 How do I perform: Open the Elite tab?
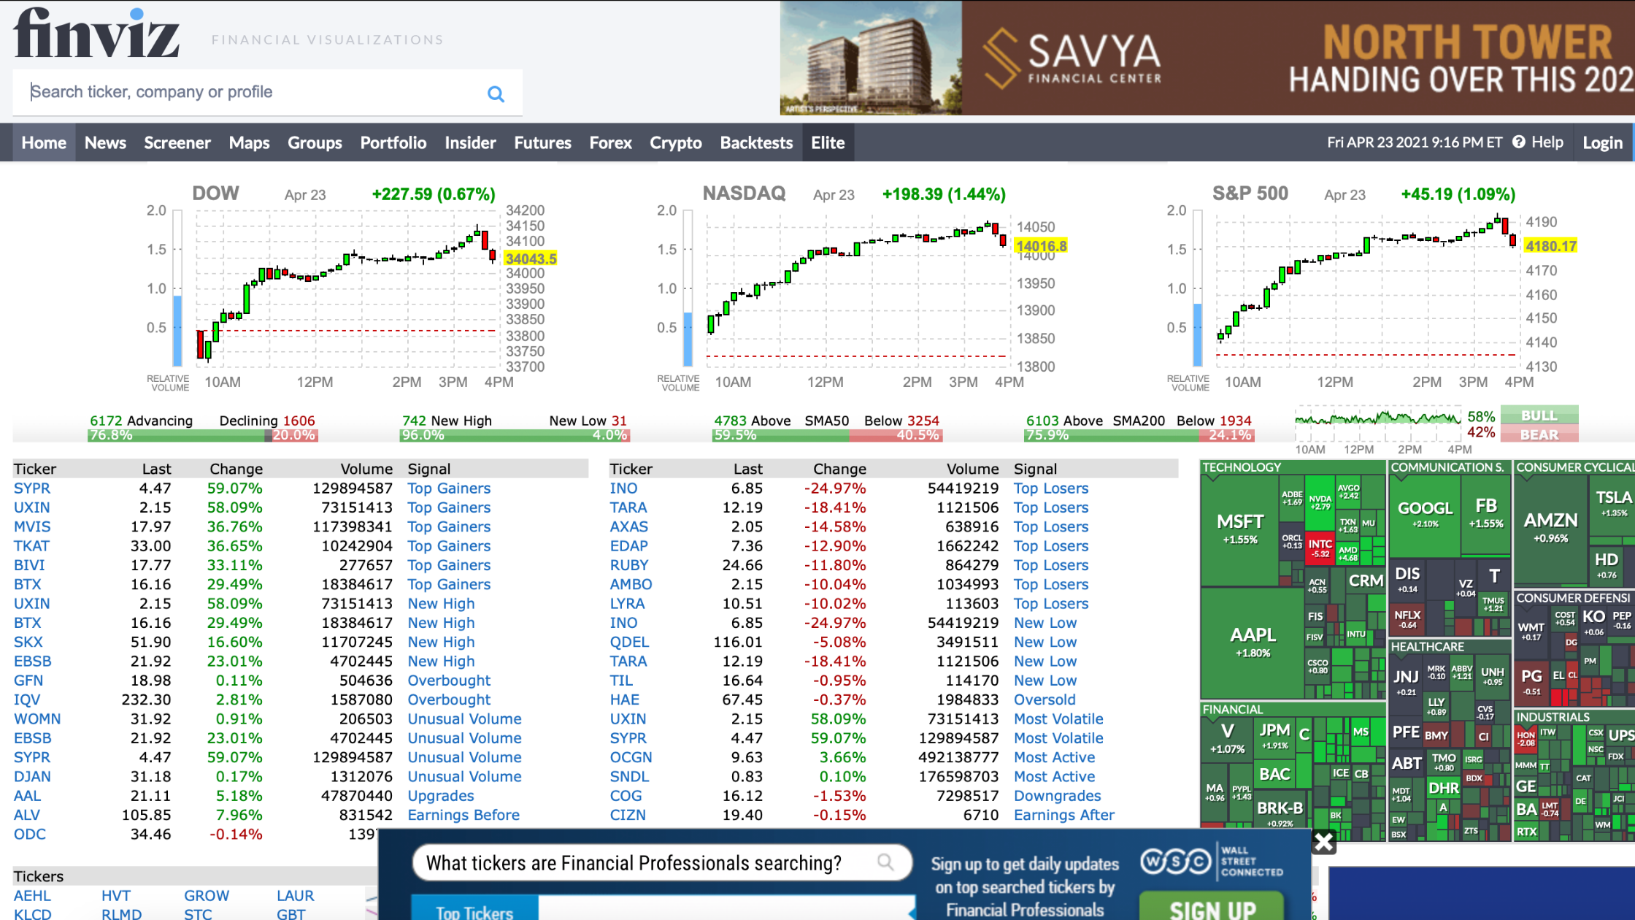click(828, 142)
